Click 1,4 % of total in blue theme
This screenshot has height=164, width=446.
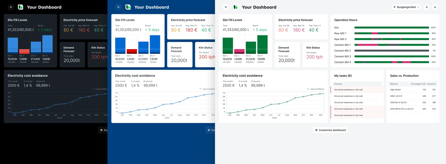[135, 85]
